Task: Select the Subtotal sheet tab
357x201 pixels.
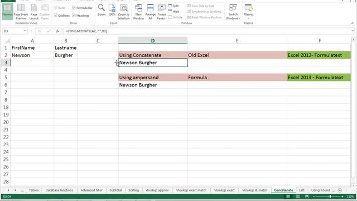Action: (115, 190)
